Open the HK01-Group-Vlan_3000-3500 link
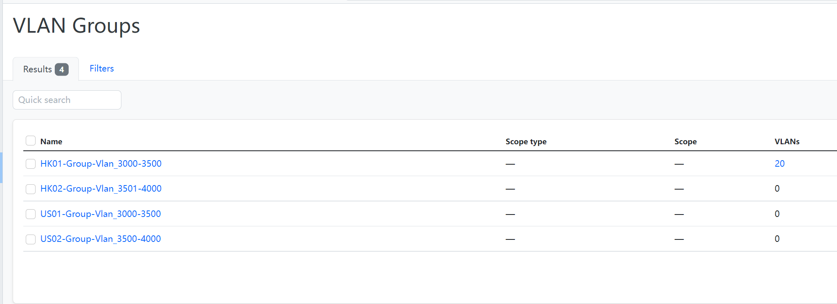The image size is (837, 304). [101, 164]
